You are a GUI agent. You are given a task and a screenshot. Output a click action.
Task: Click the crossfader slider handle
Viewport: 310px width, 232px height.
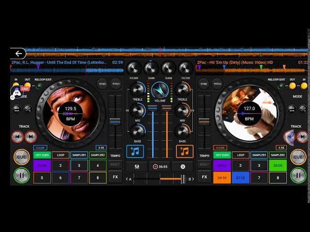click(182, 179)
